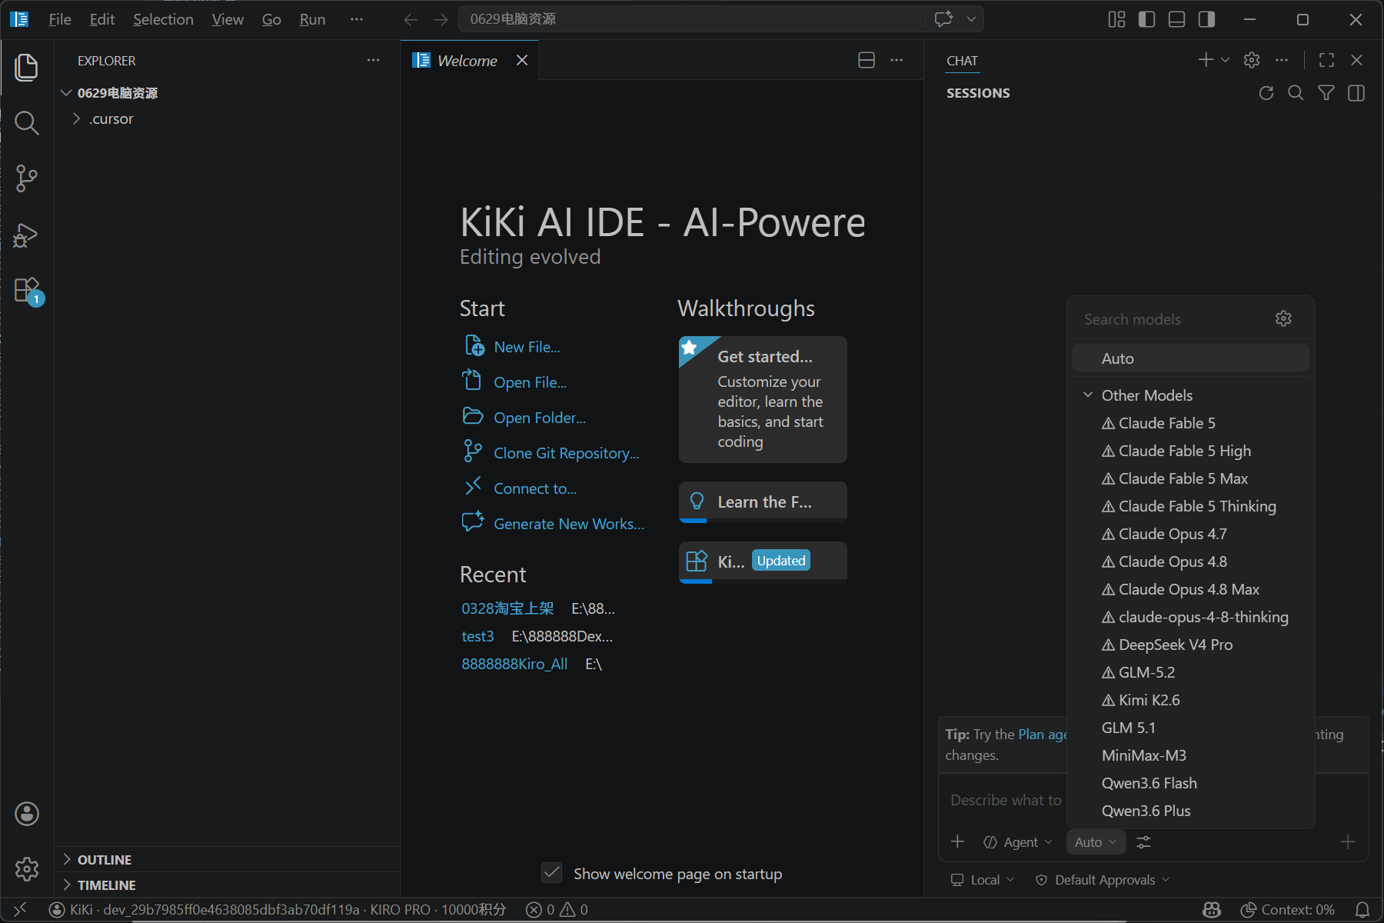Open the Selection menu
The width and height of the screenshot is (1384, 923).
(x=163, y=19)
